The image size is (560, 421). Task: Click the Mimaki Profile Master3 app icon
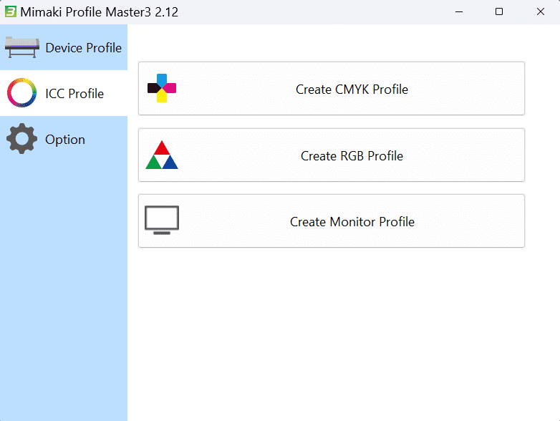pyautogui.click(x=10, y=11)
